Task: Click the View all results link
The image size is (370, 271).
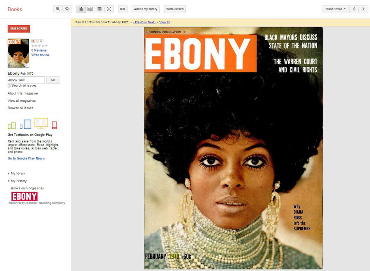Action: tap(164, 22)
